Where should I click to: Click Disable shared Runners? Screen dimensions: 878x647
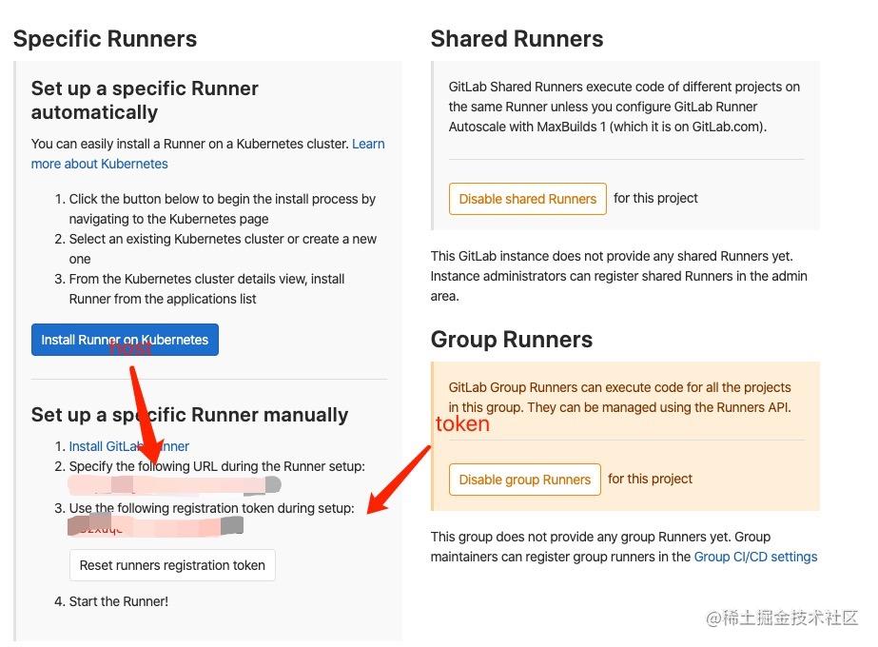click(527, 199)
